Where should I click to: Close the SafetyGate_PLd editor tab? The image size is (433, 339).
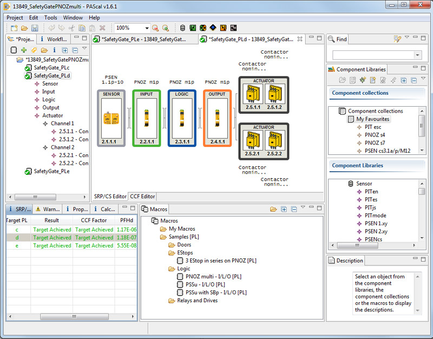pyautogui.click(x=300, y=39)
